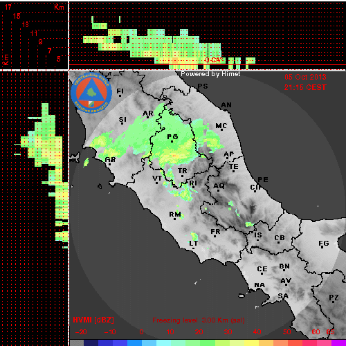The height and width of the screenshot is (346, 346).
Task: Click the SA city label
Action: pyautogui.click(x=283, y=295)
